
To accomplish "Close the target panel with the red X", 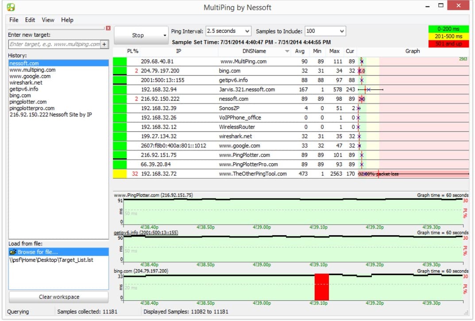I will (x=108, y=28).
